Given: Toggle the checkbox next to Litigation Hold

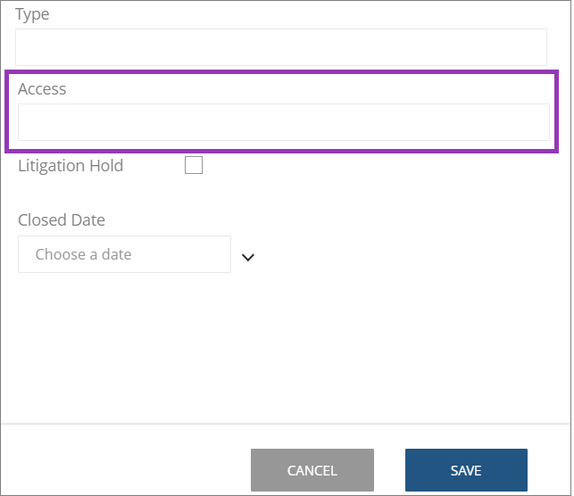Looking at the screenshot, I should (x=194, y=165).
